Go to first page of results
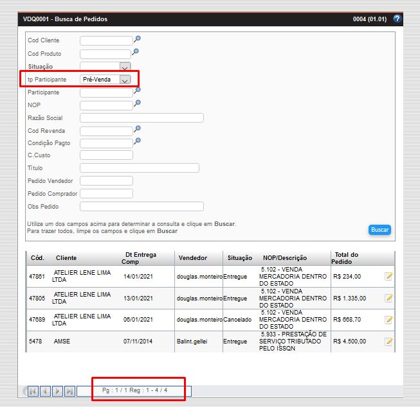Image resolution: width=420 pixels, height=407 pixels. point(32,391)
